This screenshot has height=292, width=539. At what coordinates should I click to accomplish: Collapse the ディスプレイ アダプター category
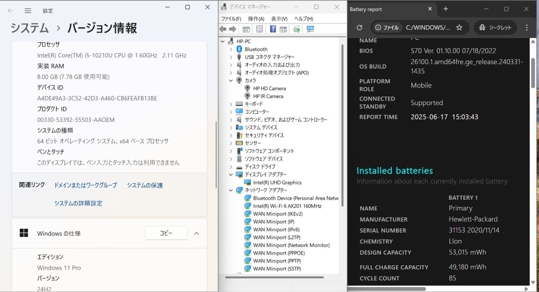[x=231, y=174]
